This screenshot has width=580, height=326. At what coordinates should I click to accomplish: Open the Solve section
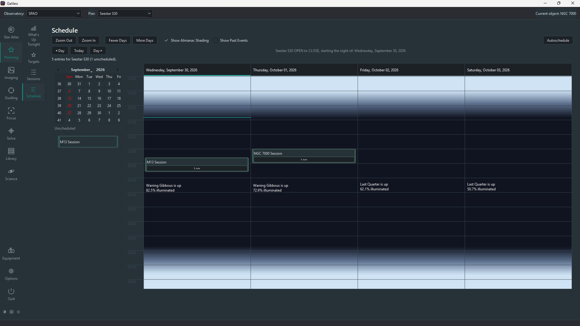click(11, 134)
